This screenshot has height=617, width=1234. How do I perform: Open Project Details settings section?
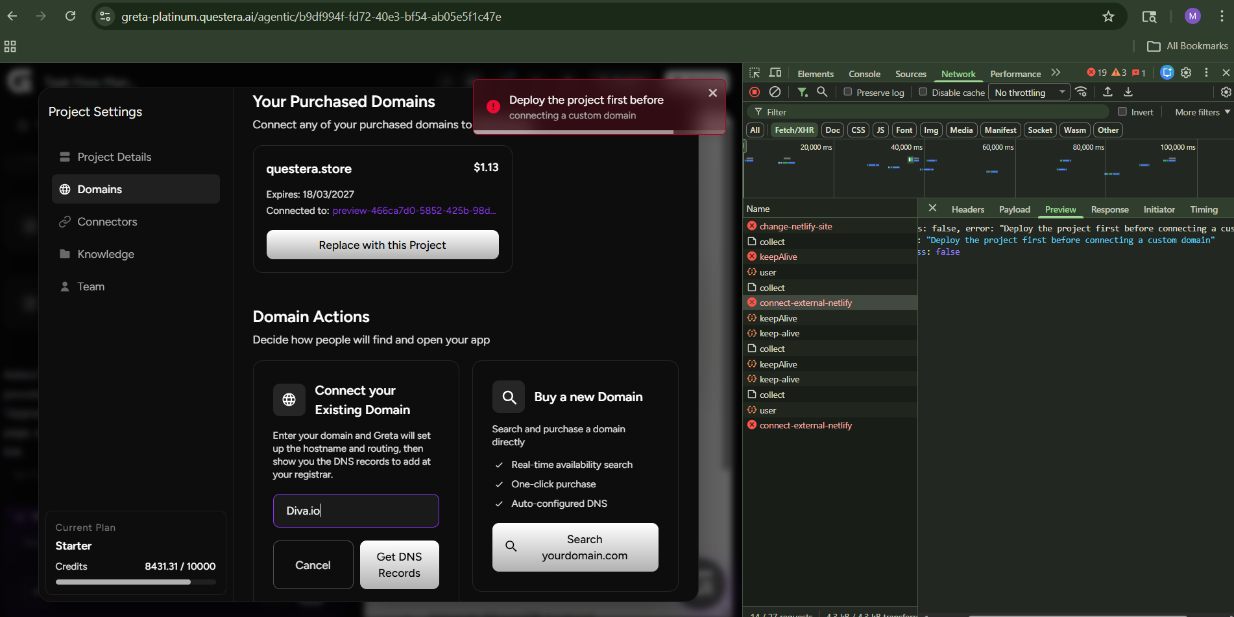point(136,157)
